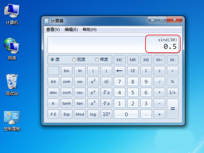
Task: Click the backspace arrow key
Action: click(120, 71)
